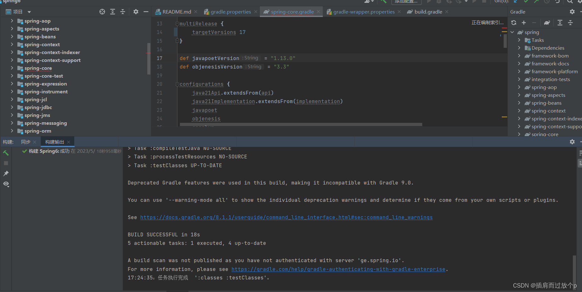Collapse the configurations block fold marker

point(177,84)
